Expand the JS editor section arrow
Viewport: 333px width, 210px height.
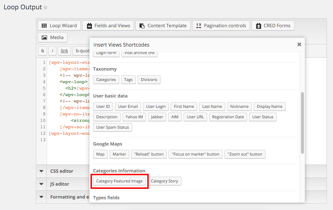pos(41,184)
